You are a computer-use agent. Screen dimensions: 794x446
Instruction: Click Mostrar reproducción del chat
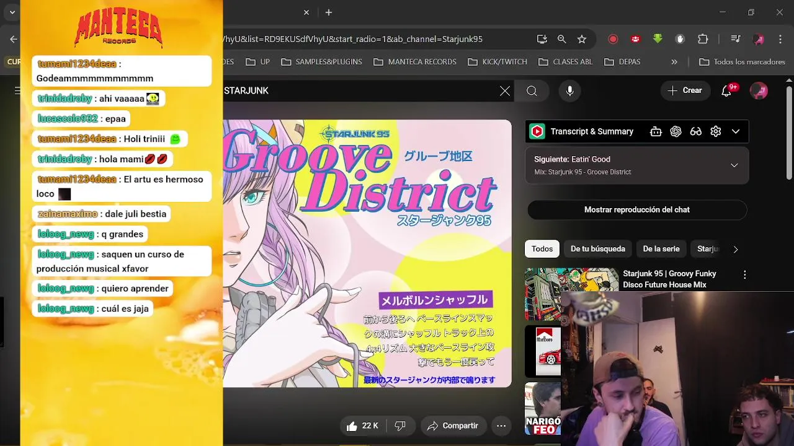click(x=637, y=209)
